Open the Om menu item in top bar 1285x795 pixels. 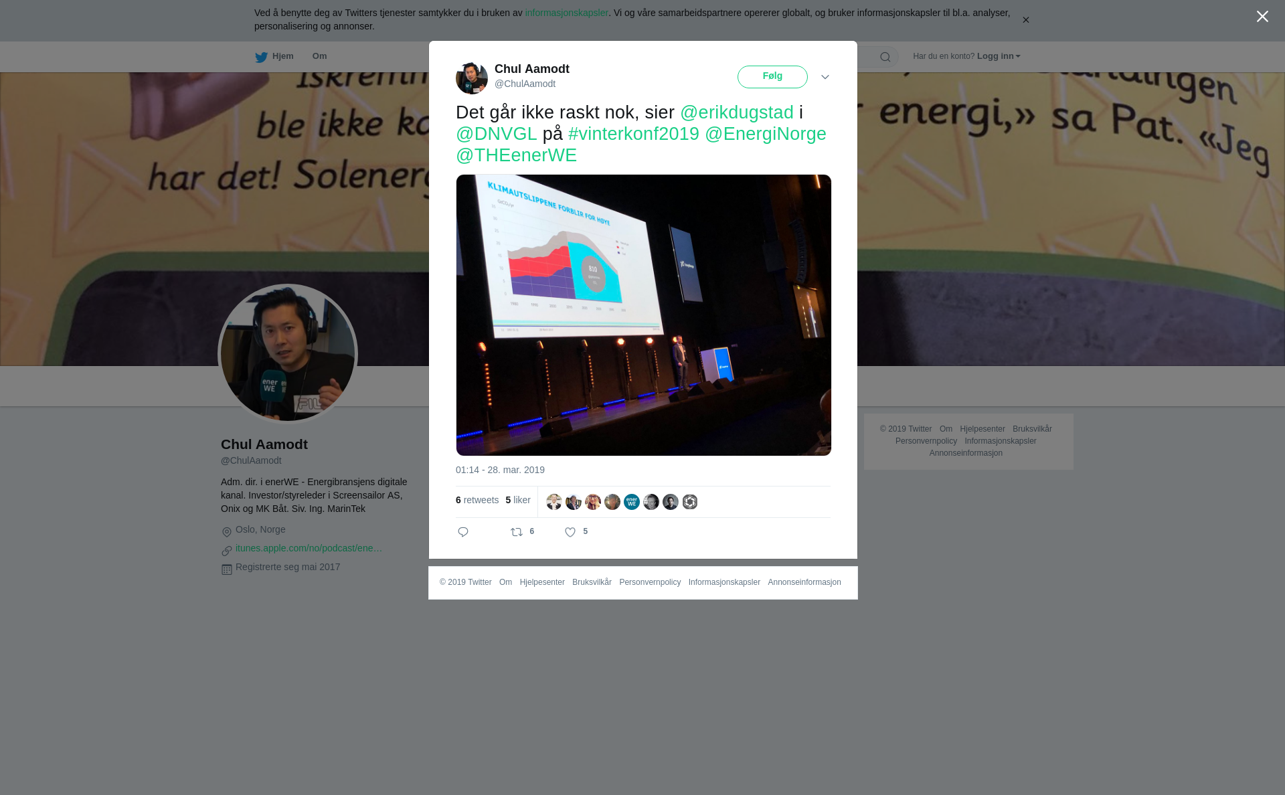tap(320, 56)
